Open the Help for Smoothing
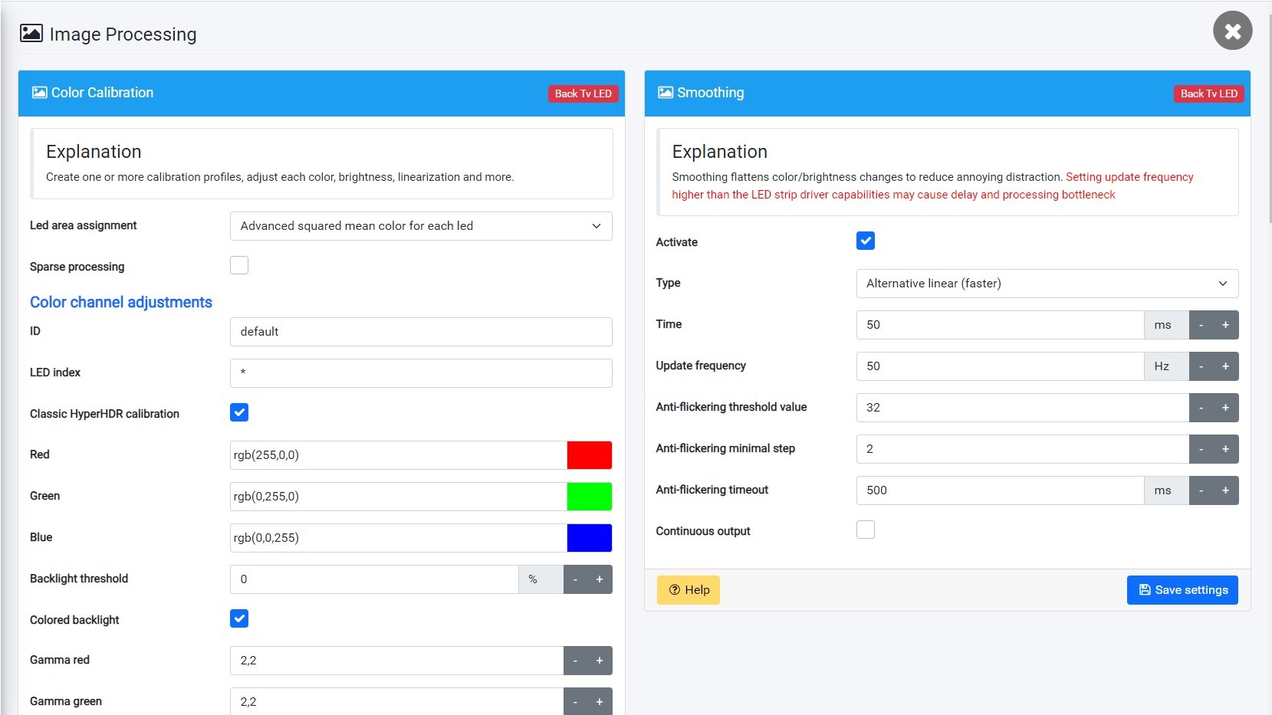The width and height of the screenshot is (1272, 715). click(x=688, y=590)
